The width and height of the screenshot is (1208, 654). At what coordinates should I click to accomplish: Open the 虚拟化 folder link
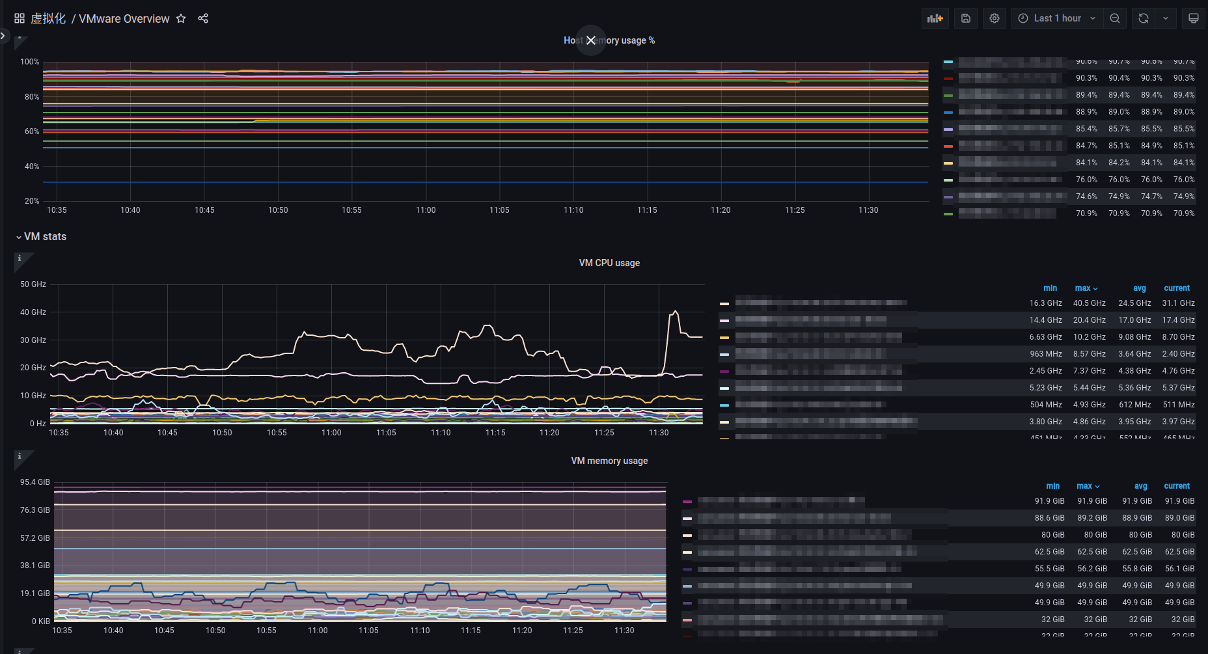[x=49, y=18]
